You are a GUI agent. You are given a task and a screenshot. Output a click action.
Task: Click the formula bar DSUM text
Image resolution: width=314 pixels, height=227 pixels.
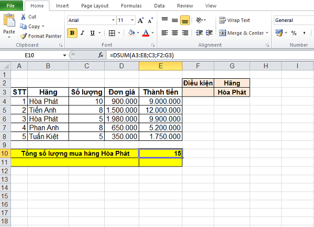point(142,55)
